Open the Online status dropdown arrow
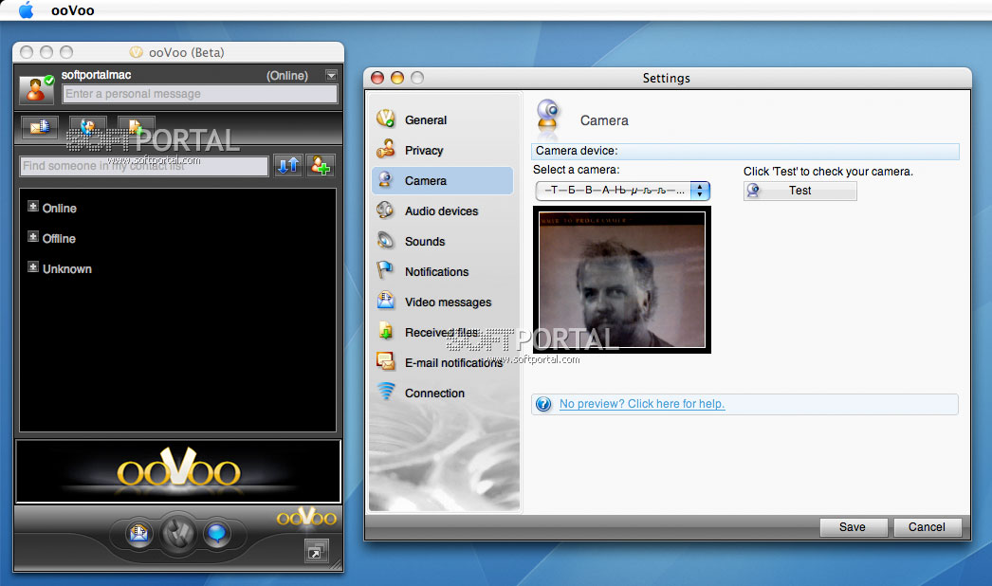Screen dimensions: 992x586 coord(331,75)
